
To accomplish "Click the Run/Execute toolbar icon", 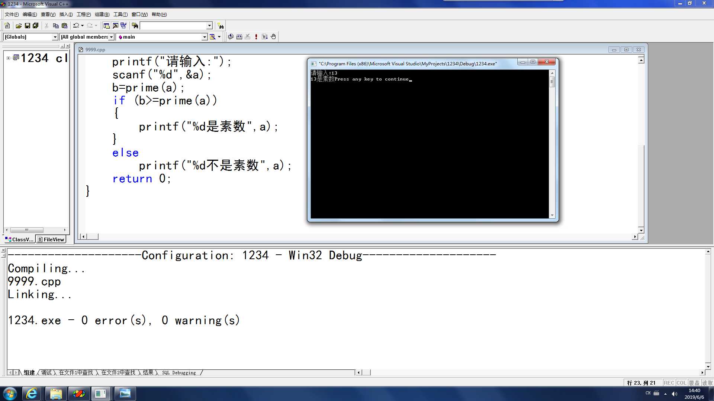I will 257,36.
